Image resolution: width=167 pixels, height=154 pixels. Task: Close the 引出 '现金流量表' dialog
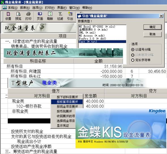click(x=161, y=16)
